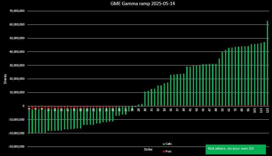
Task: Click the strike 105 x-axis label
Action: (x=255, y=110)
